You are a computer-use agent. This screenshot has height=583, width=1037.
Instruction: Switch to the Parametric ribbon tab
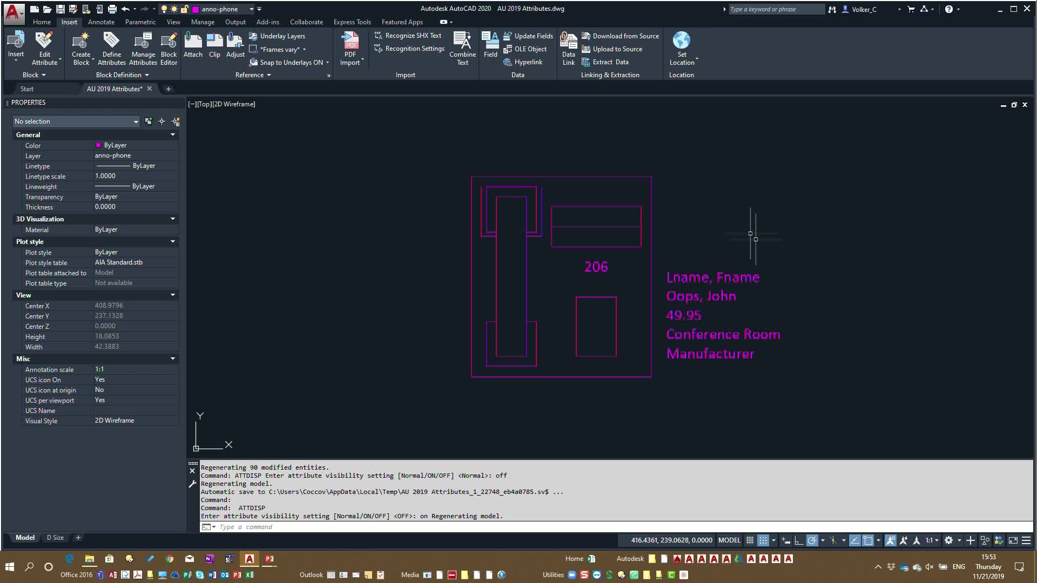(x=140, y=22)
